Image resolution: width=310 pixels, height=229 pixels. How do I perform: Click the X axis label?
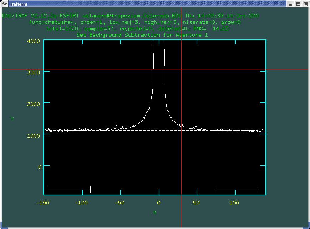[155, 212]
